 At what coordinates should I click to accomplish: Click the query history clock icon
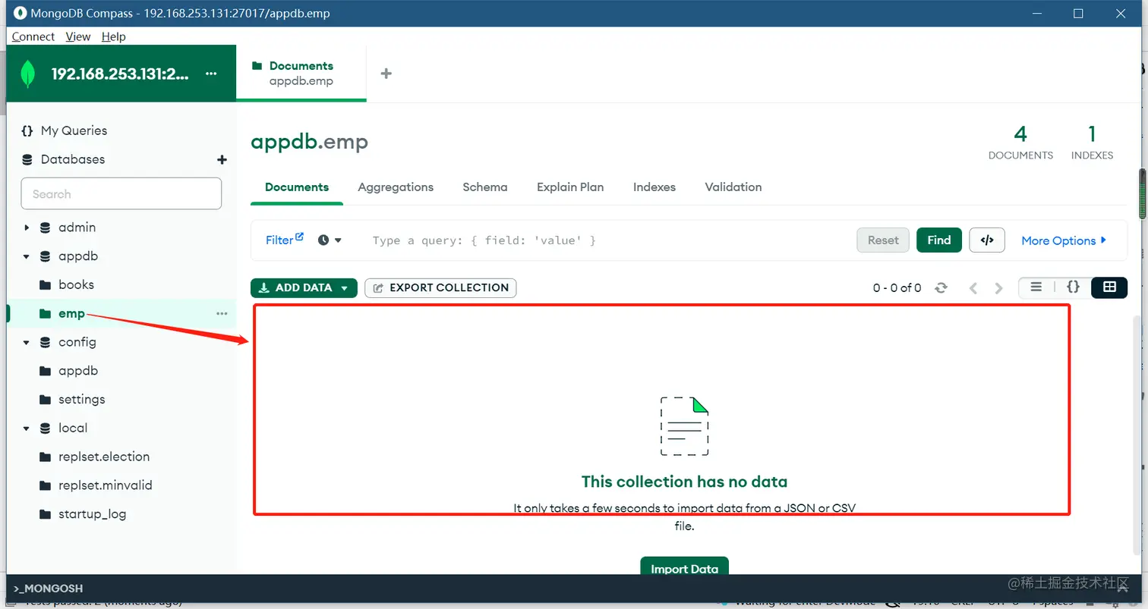click(323, 240)
